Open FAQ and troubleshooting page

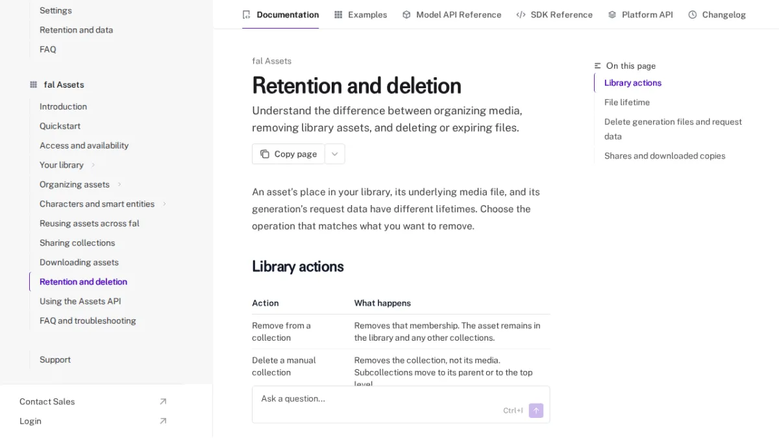(x=88, y=321)
